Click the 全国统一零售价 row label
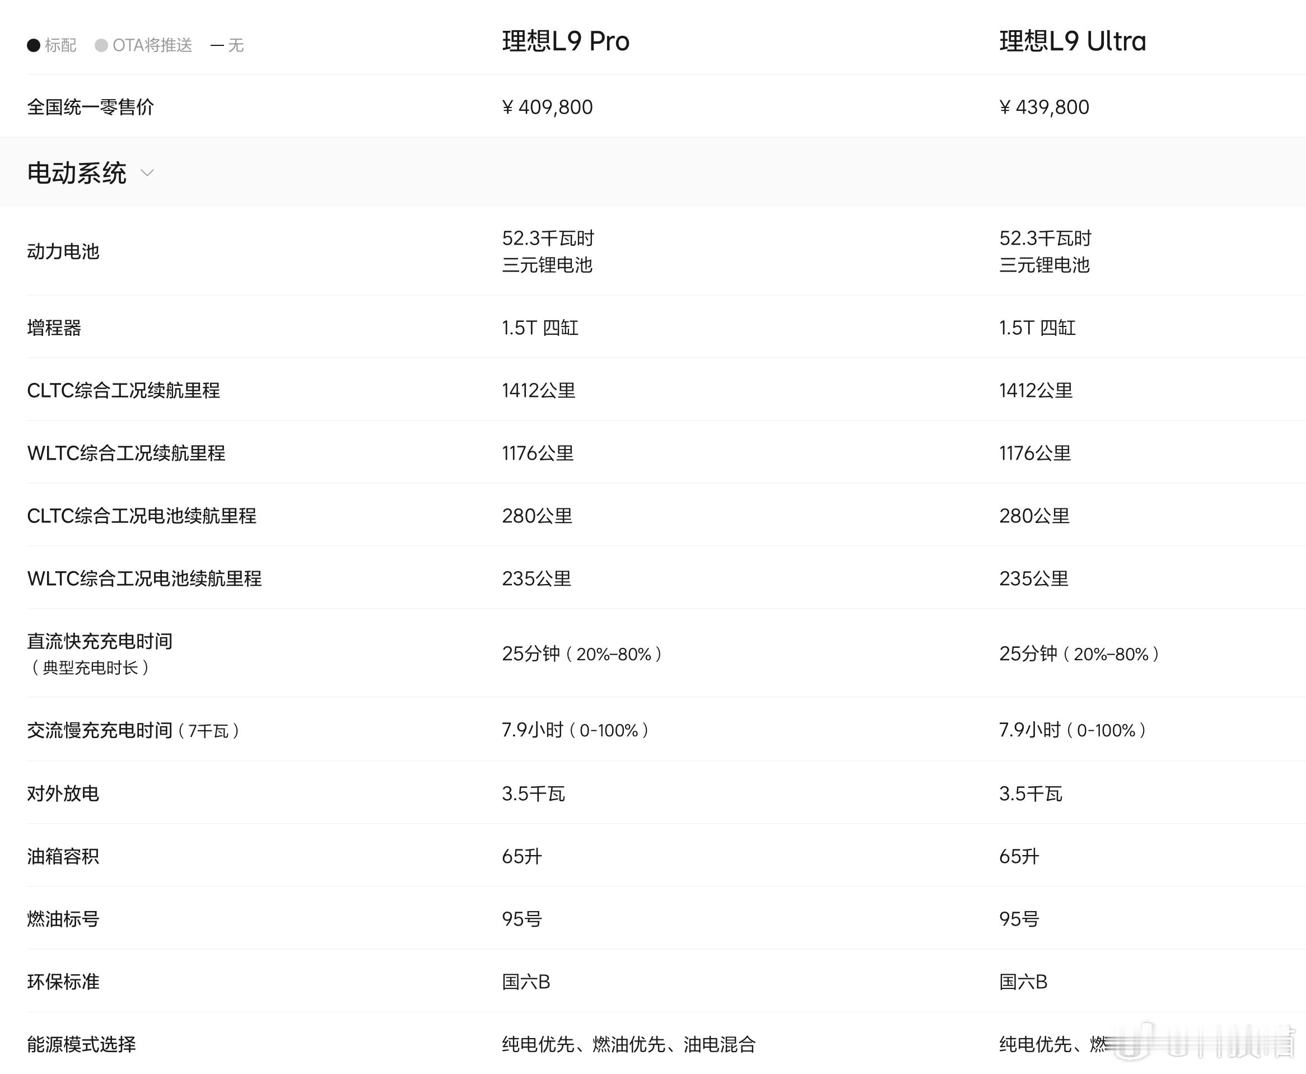 pyautogui.click(x=90, y=107)
